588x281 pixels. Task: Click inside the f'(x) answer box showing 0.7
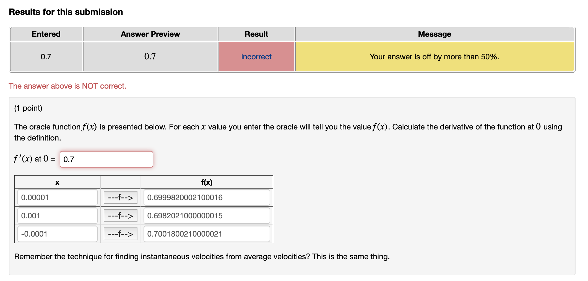(106, 159)
